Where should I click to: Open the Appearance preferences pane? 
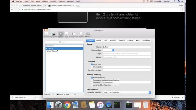pos(54,35)
